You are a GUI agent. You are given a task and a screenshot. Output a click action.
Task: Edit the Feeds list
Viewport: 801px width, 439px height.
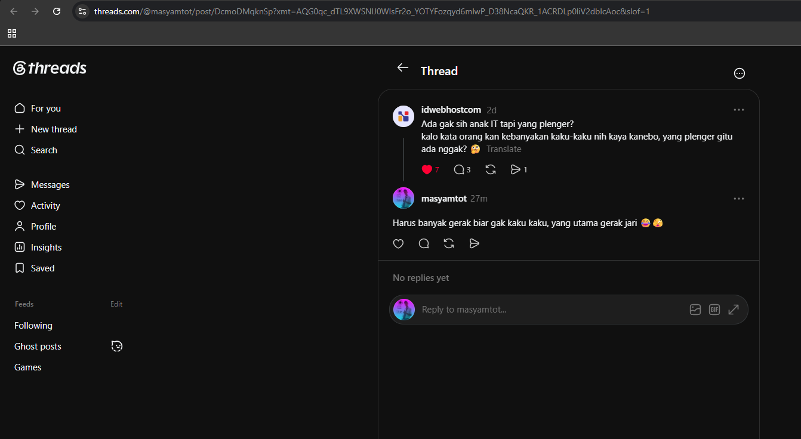click(116, 304)
